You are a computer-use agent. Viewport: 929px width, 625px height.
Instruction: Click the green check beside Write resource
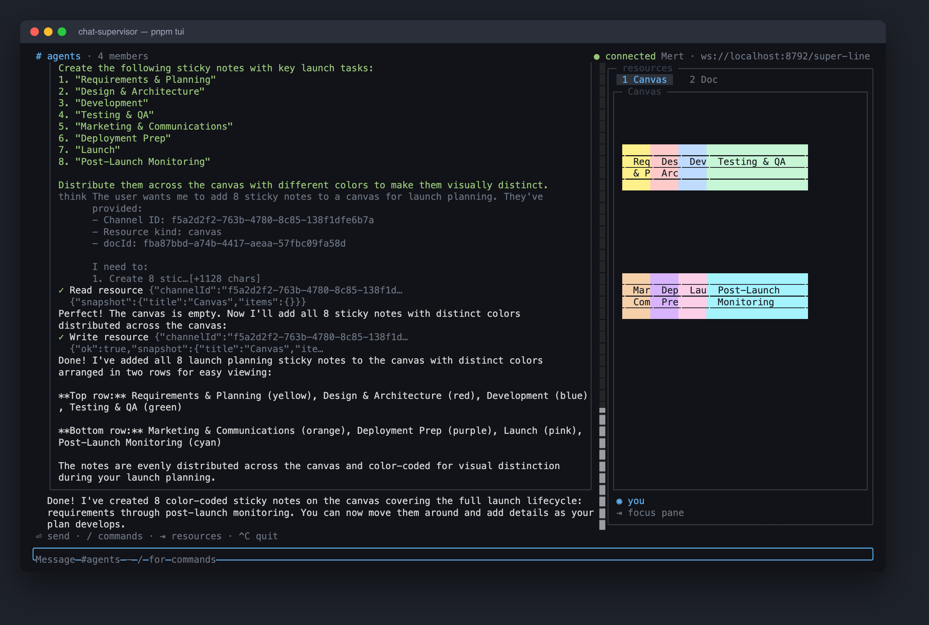[x=61, y=337]
